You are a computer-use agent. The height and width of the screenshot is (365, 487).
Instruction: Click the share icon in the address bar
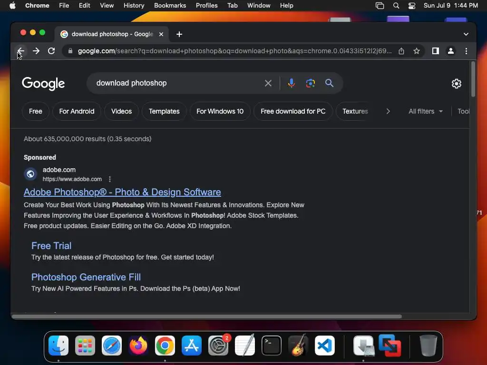coord(401,51)
